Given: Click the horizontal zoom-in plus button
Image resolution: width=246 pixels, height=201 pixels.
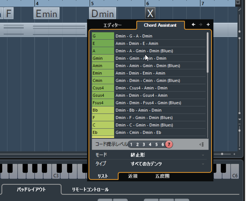Looking at the screenshot, I should coord(234,154).
